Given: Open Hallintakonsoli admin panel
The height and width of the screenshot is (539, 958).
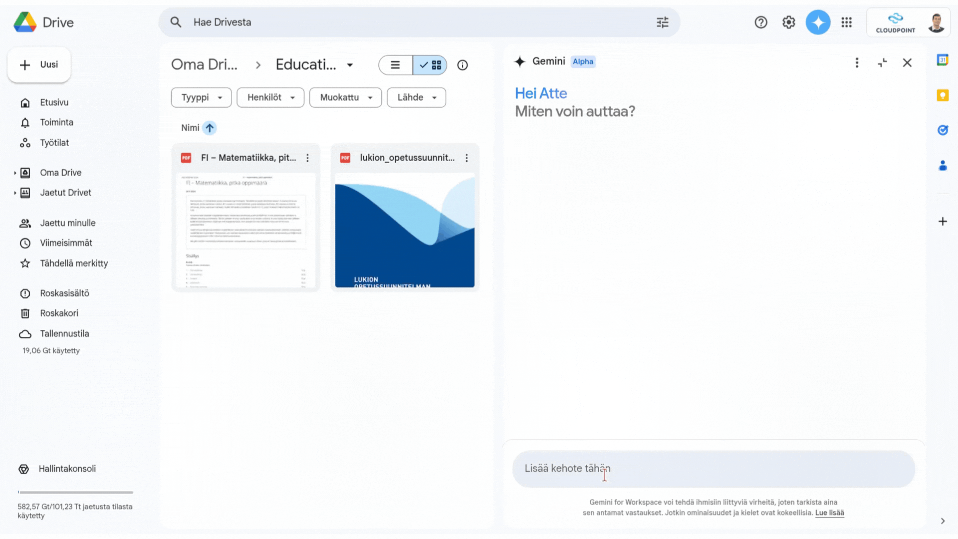Looking at the screenshot, I should 66,468.
